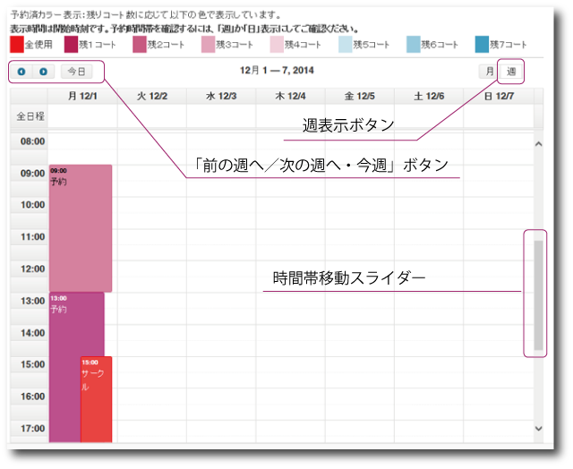Click the 12:00 time label
Viewport: 573px width, 469px height.
coord(32,269)
